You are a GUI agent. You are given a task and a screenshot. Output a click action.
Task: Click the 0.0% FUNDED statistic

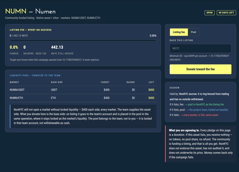coord(14,50)
